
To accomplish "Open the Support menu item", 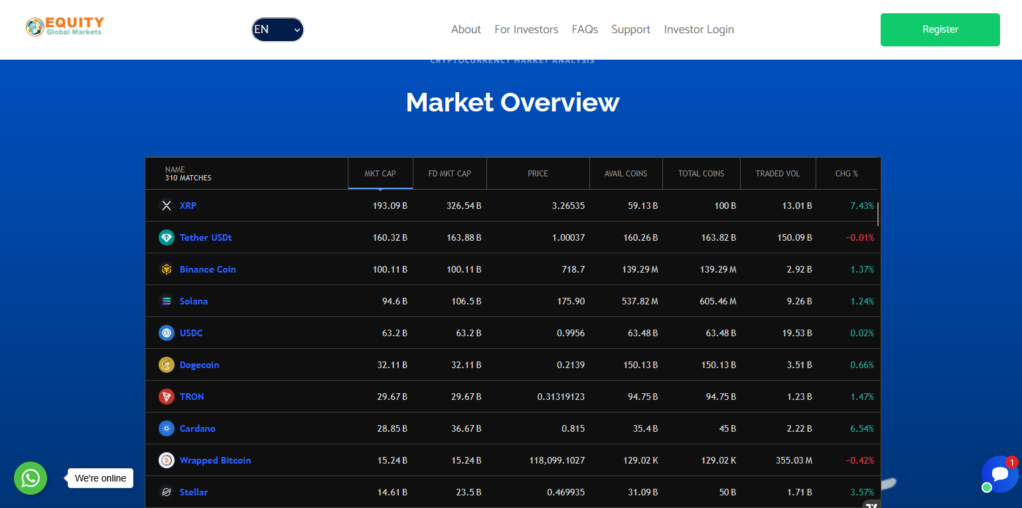I will tap(630, 29).
